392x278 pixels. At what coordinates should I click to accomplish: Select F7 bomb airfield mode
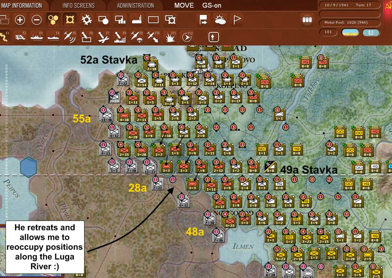pos(103,37)
